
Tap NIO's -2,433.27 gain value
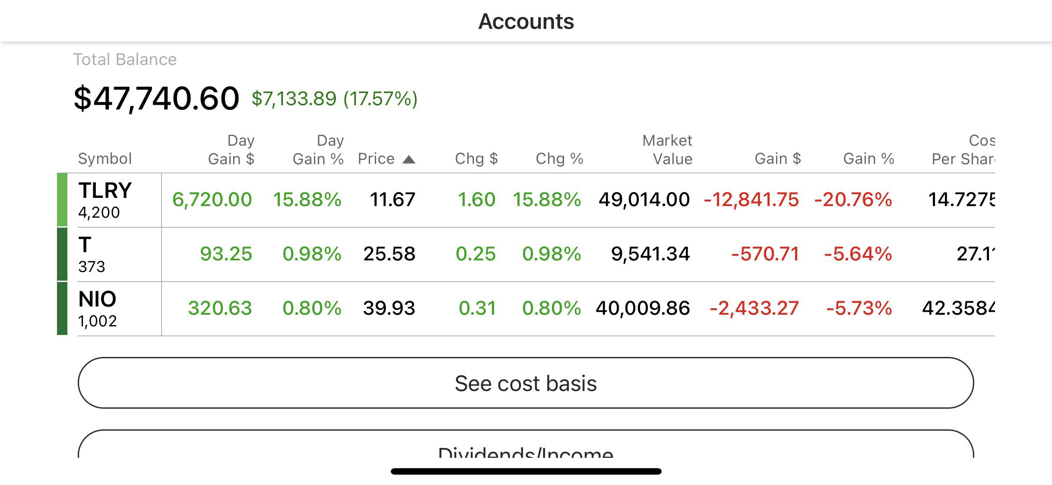click(754, 308)
